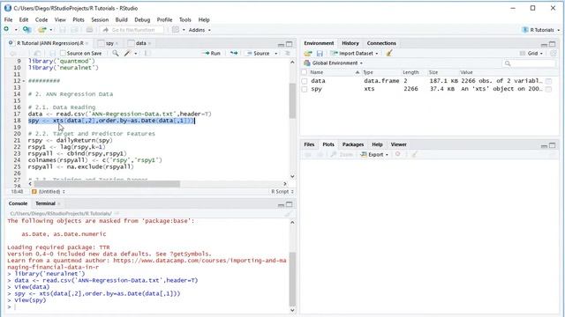565x317 pixels.
Task: Click the main toolbar Print icon
Action: (89, 30)
